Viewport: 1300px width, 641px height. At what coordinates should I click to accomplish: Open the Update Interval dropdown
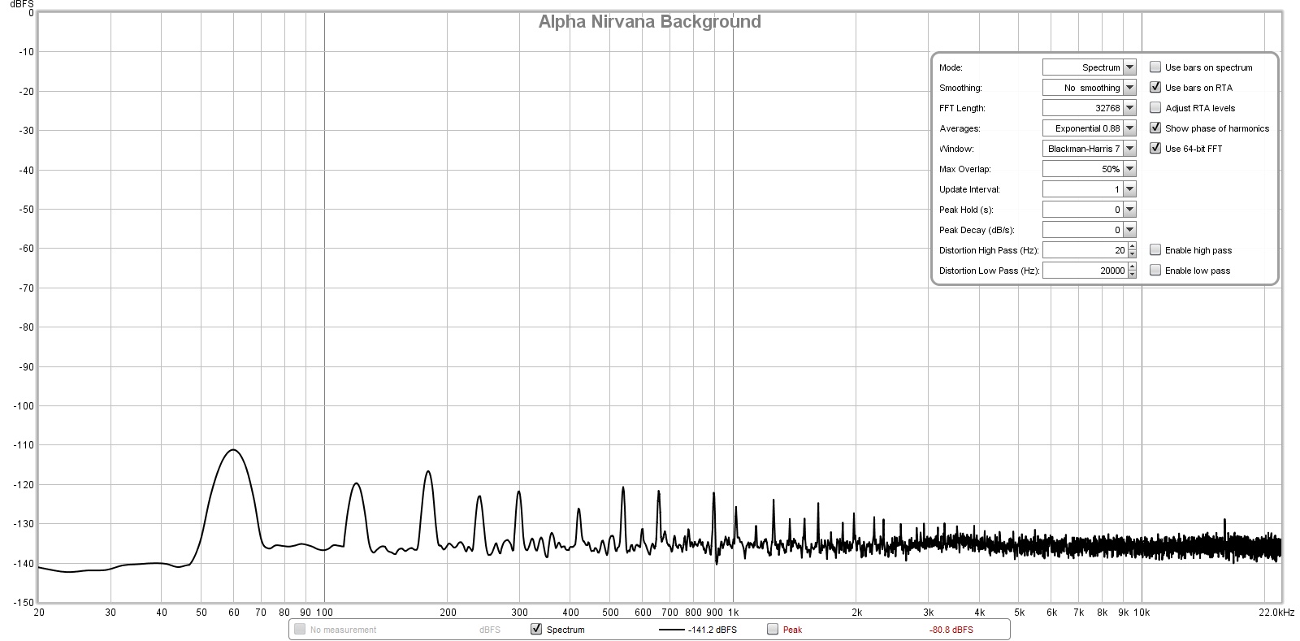pos(1089,189)
